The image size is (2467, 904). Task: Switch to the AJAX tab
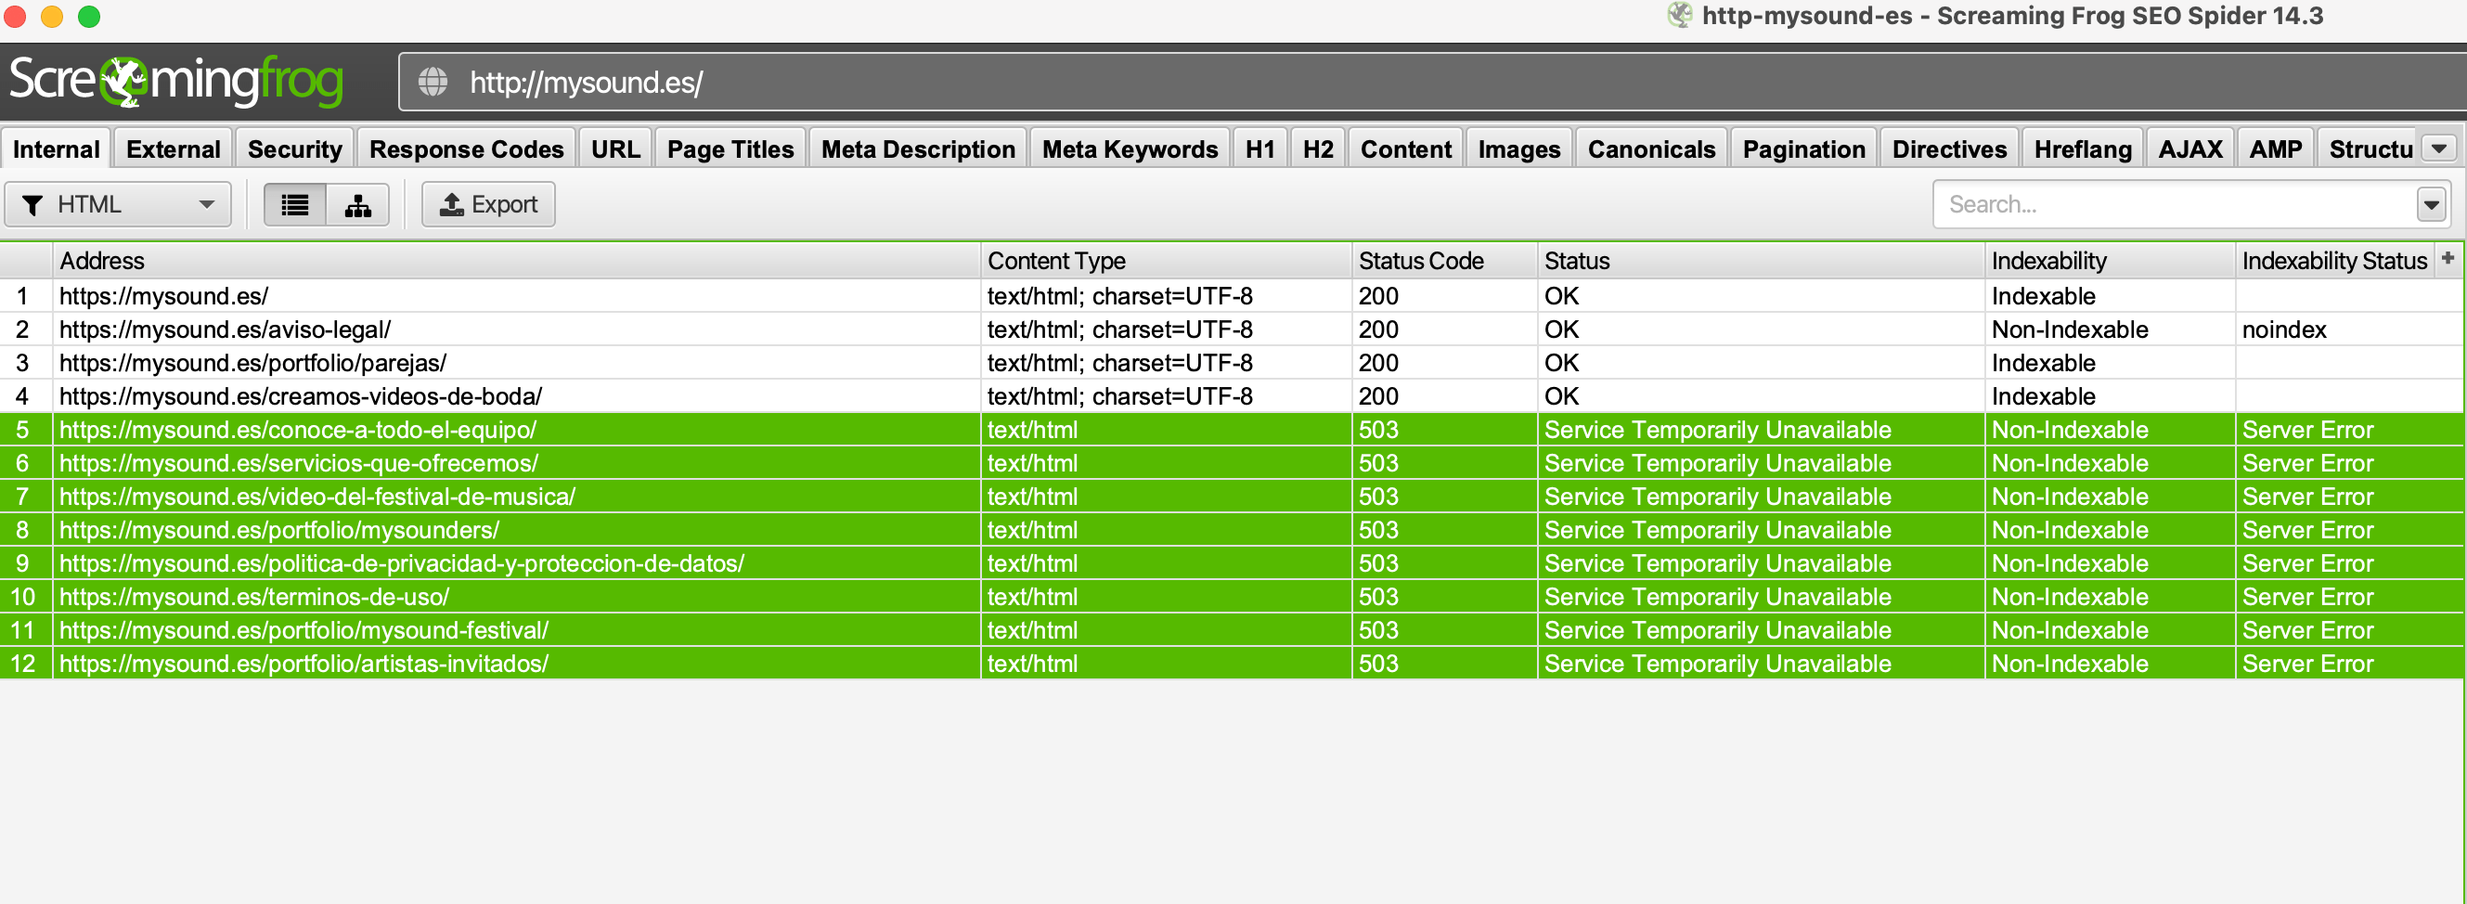click(2190, 149)
